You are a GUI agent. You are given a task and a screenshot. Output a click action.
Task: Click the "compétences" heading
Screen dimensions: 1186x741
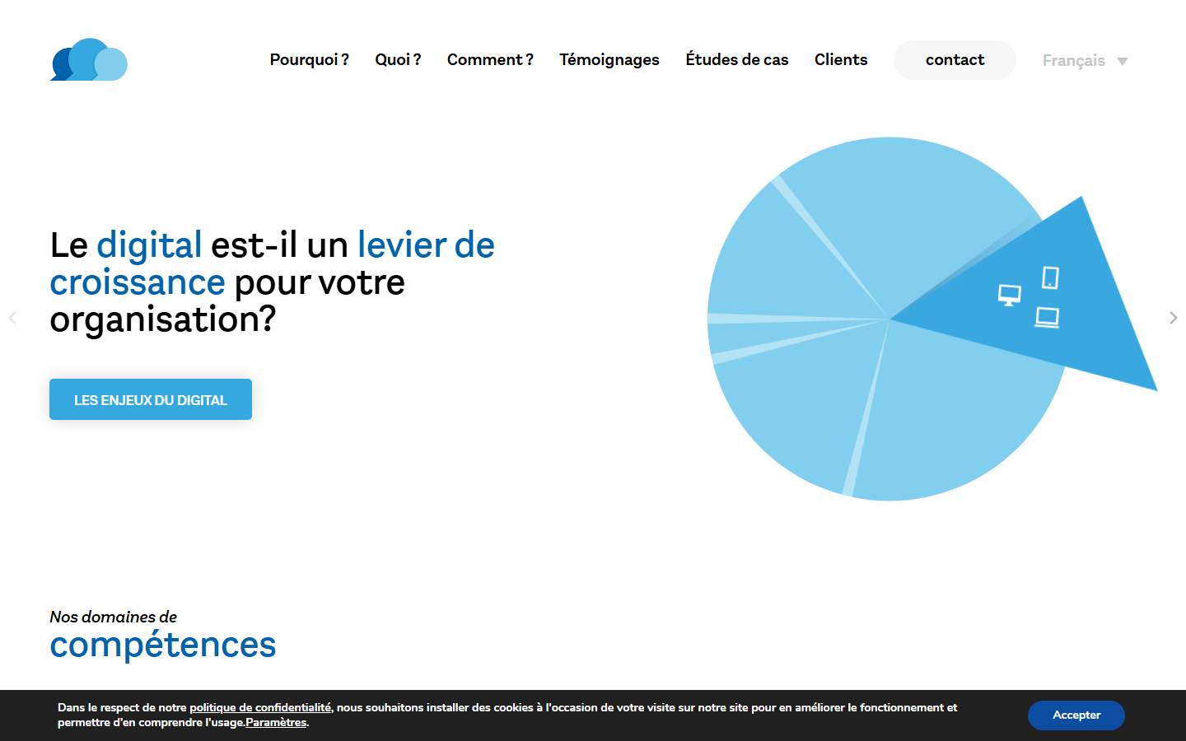(163, 645)
